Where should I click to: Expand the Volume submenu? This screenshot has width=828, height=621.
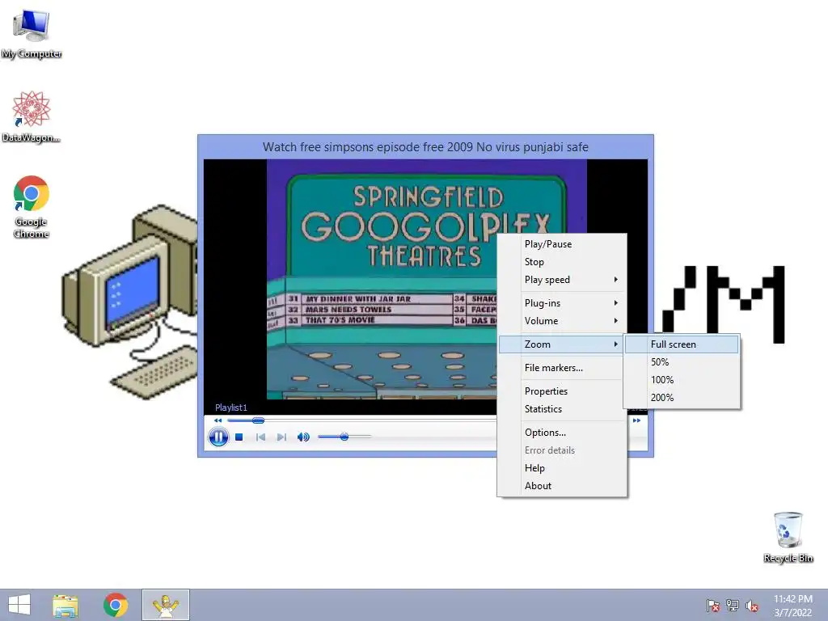[x=562, y=321]
